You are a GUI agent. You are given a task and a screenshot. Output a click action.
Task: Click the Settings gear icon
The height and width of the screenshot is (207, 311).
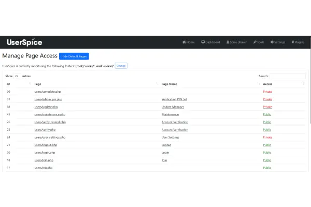[272, 42]
